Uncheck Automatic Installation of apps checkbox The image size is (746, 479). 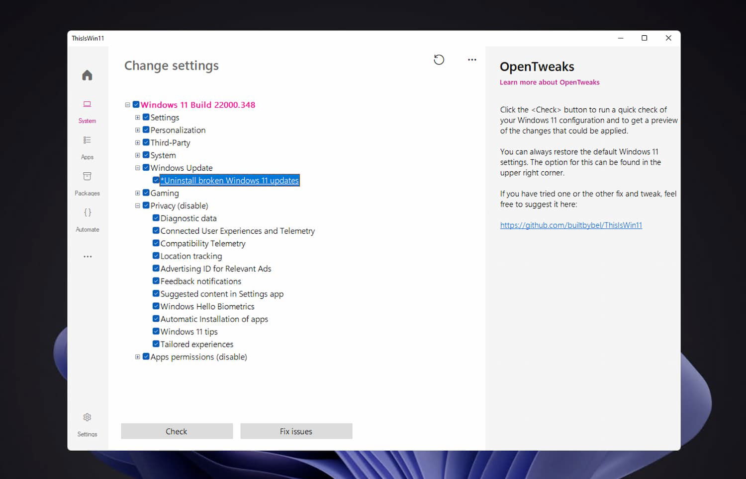click(x=156, y=319)
